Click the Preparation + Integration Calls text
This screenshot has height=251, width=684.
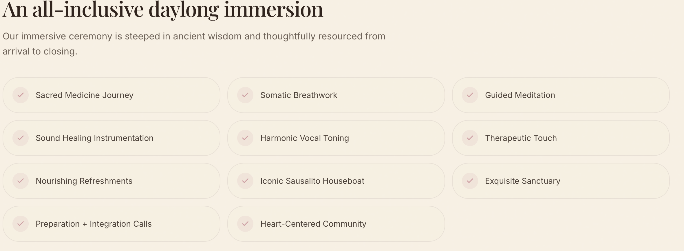[x=94, y=224]
